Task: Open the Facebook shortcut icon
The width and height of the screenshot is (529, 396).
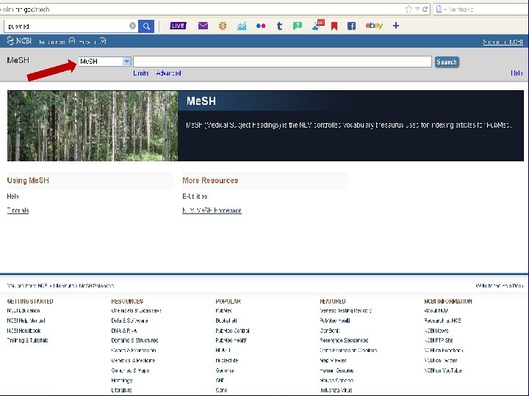Action: pos(351,26)
